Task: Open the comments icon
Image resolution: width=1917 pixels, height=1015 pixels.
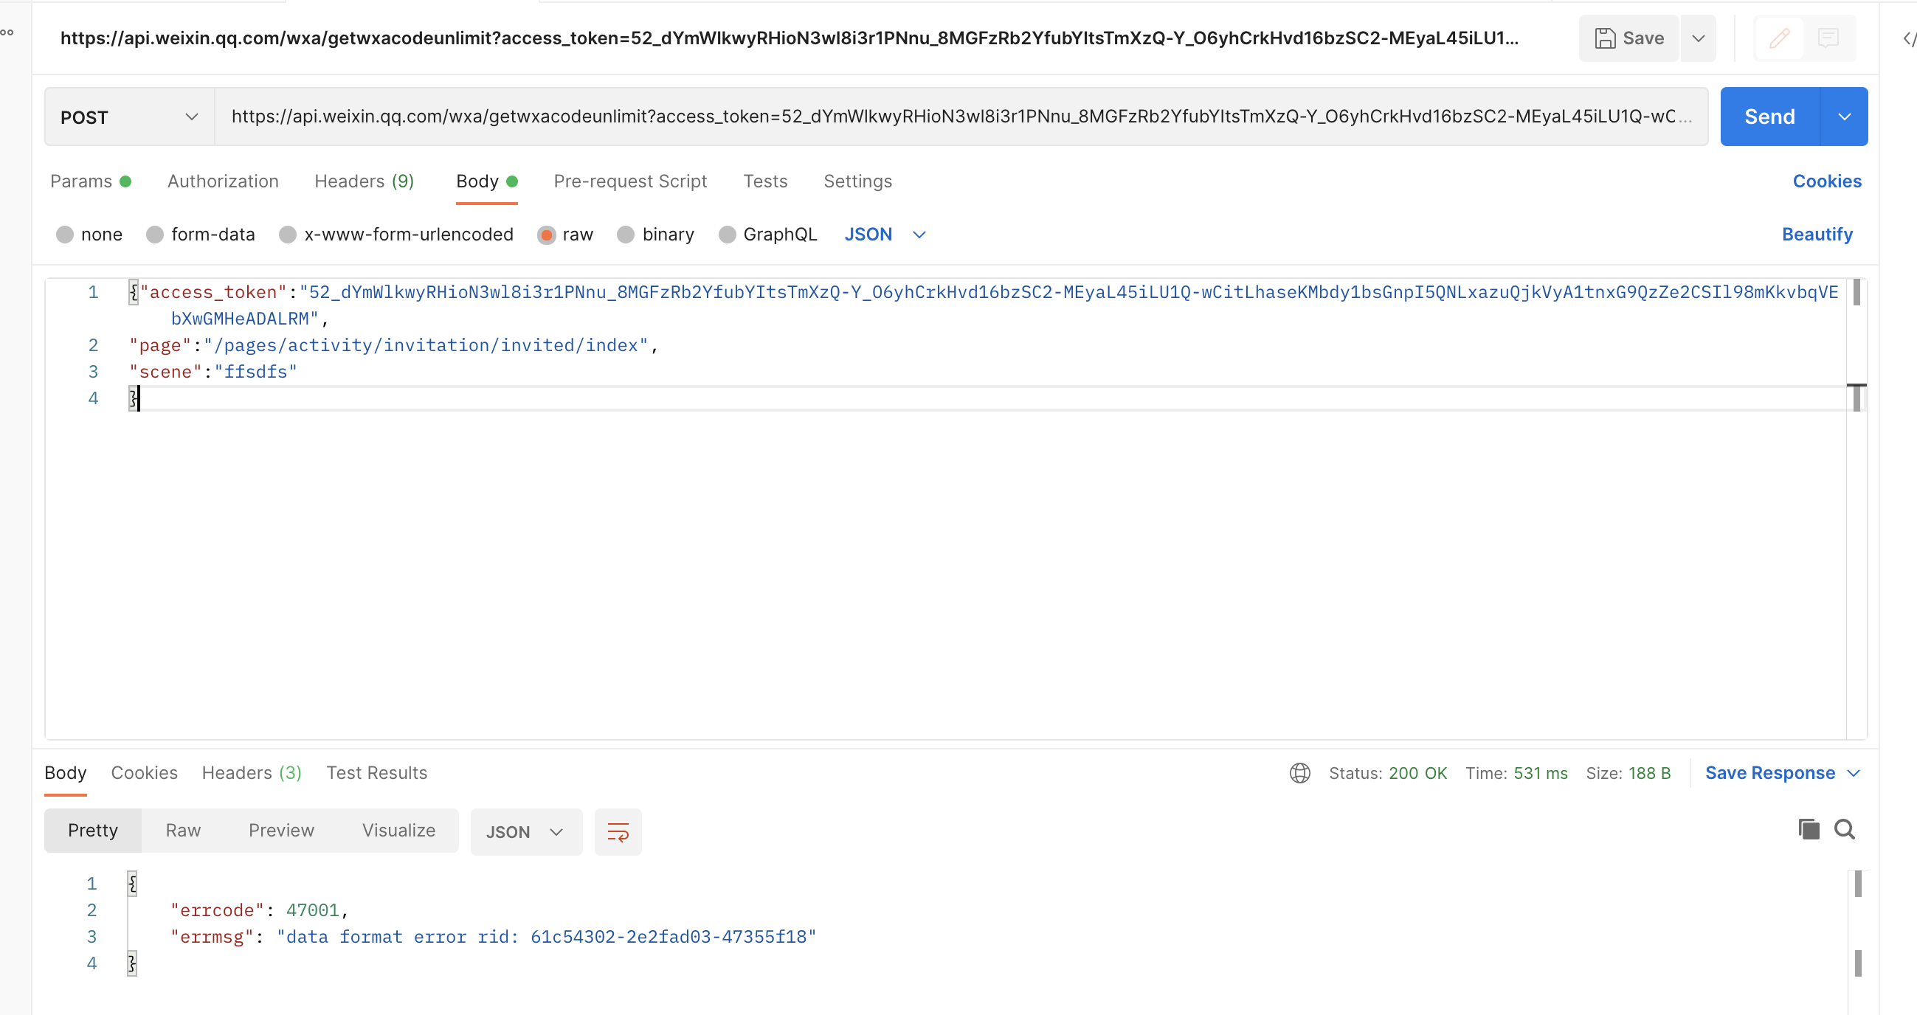Action: point(1828,38)
